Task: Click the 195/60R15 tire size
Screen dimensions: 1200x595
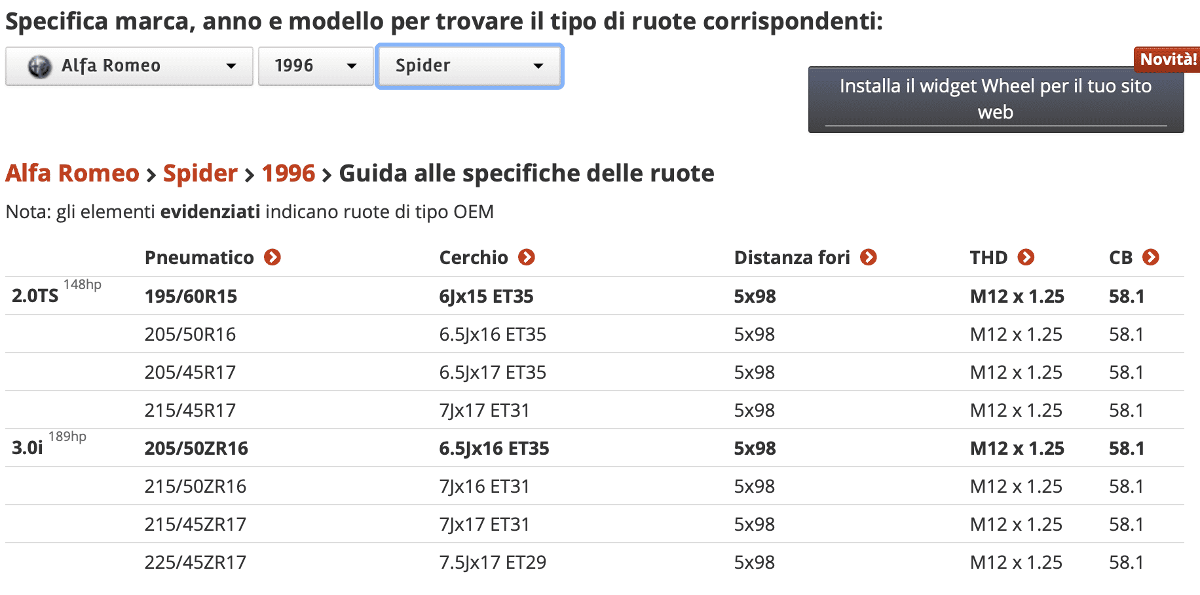Action: (x=191, y=296)
